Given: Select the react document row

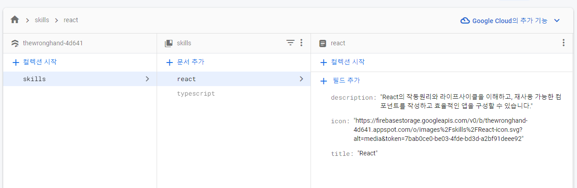Looking at the screenshot, I should point(234,79).
